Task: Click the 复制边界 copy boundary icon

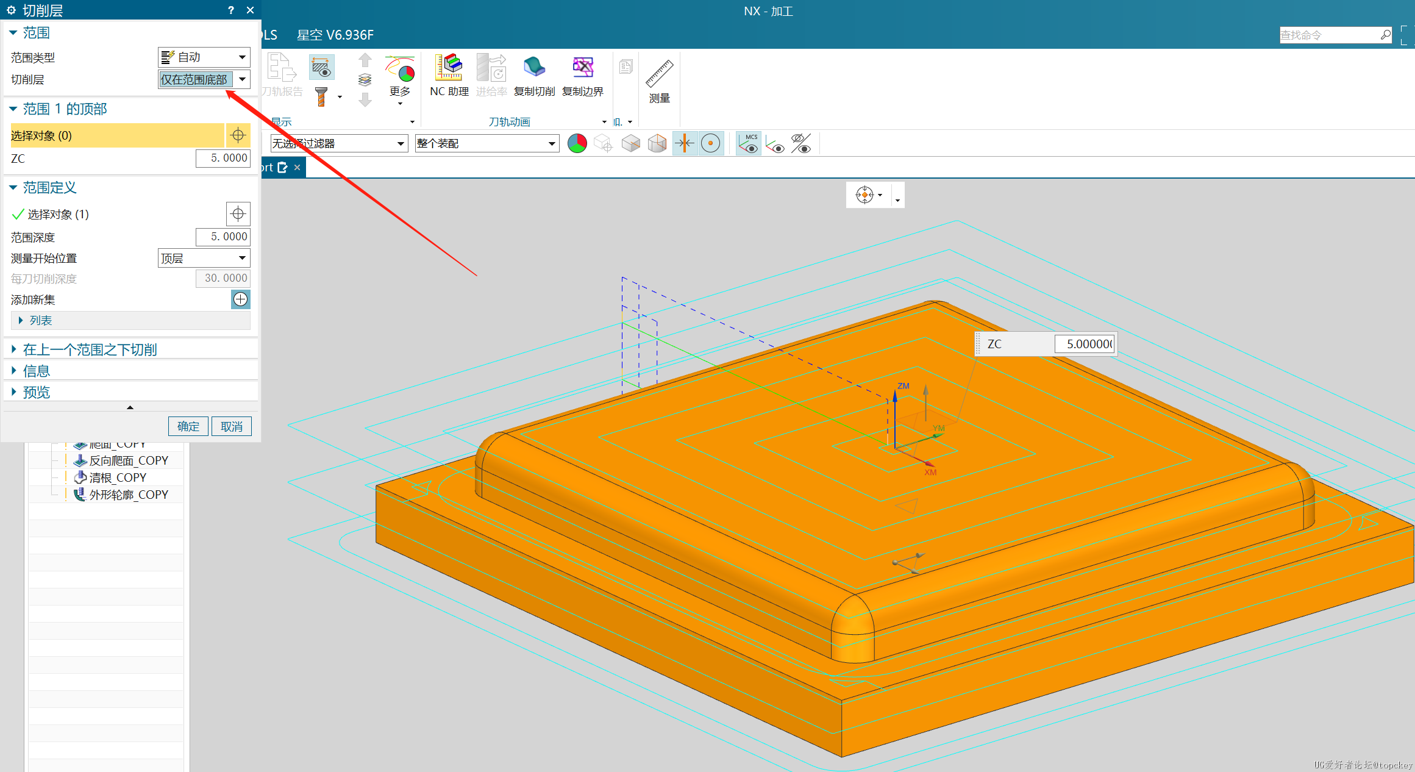Action: tap(583, 75)
